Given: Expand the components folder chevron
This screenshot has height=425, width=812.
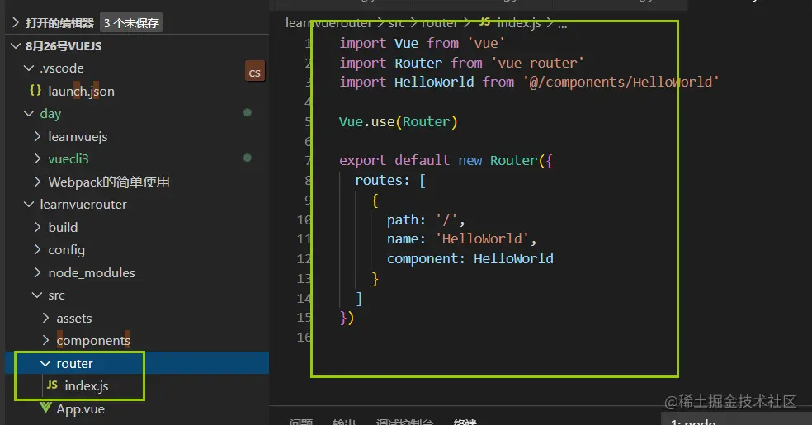Looking at the screenshot, I should [x=45, y=340].
